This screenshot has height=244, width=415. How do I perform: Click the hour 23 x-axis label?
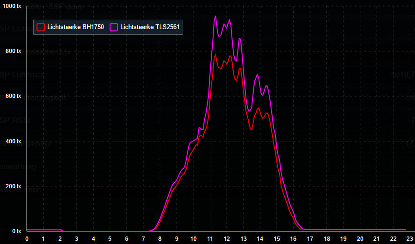(410, 239)
